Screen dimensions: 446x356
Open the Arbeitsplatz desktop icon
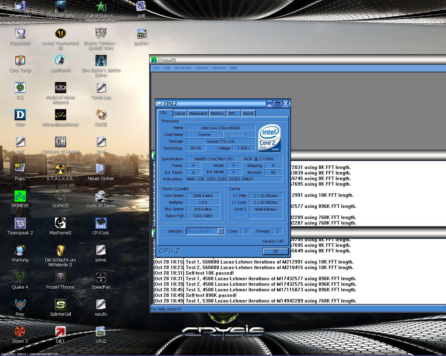pos(20,6)
